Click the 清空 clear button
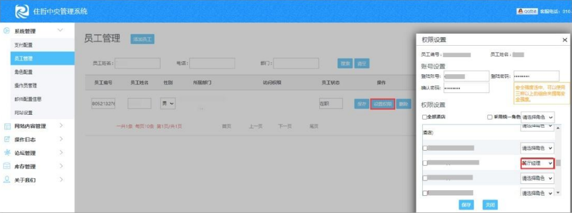This screenshot has height=213, width=572. tap(362, 63)
